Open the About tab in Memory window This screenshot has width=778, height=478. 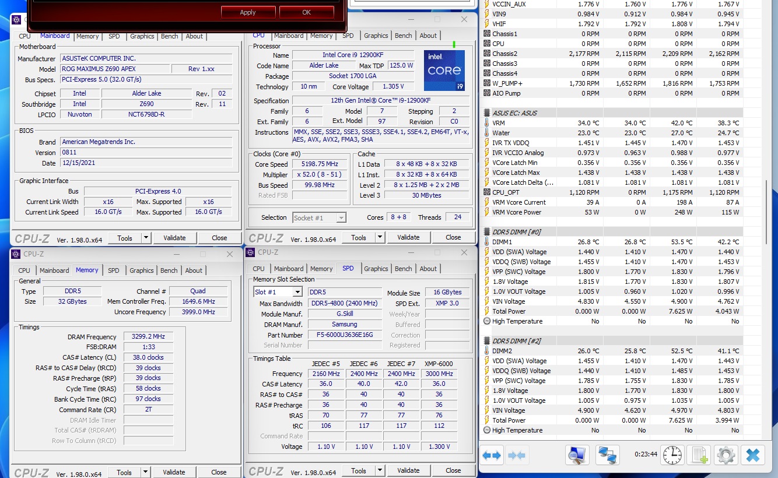coord(194,270)
